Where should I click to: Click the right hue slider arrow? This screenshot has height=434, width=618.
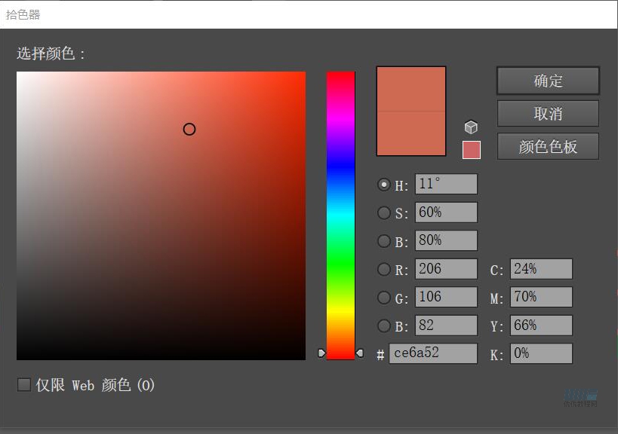click(x=360, y=353)
